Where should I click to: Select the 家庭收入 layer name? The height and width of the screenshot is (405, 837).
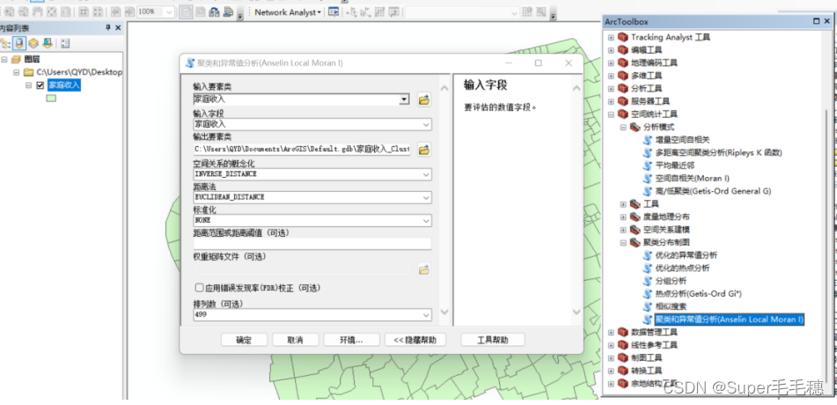coord(64,85)
